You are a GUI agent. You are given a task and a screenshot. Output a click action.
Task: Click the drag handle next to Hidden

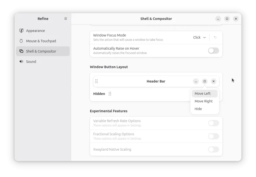click(110, 94)
